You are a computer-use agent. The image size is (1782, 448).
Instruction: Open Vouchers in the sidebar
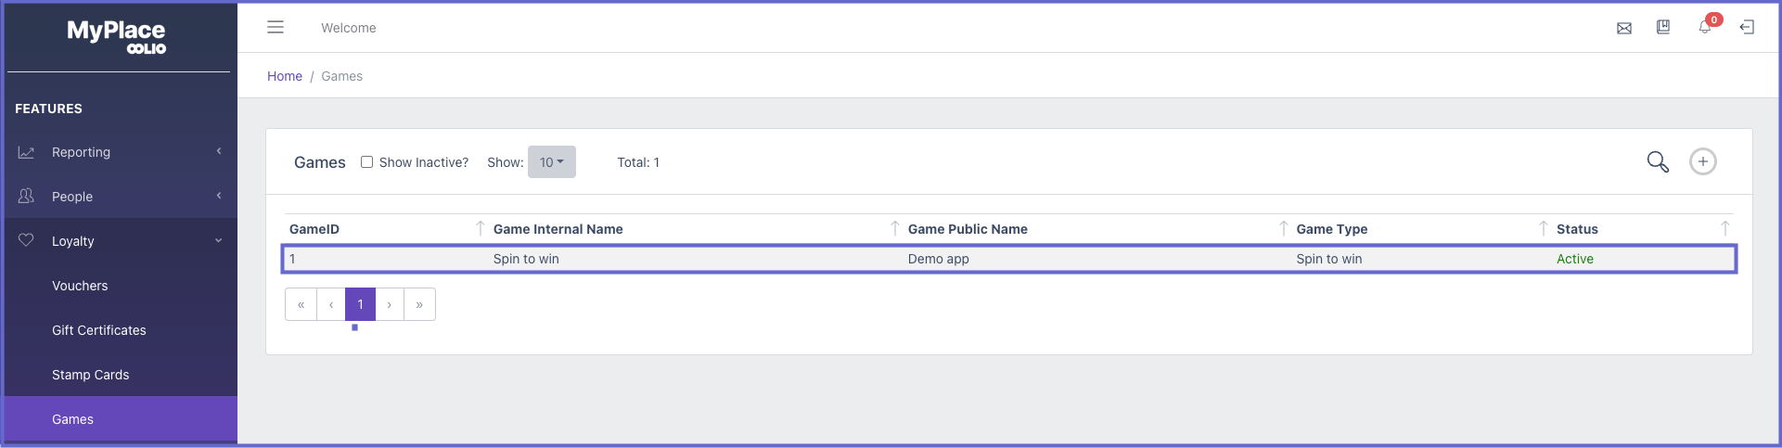80,286
